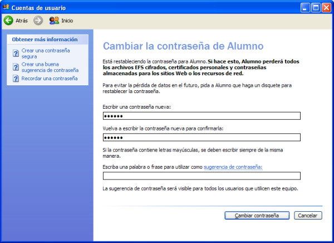The width and height of the screenshot is (334, 243).
Task: Minimize the Cuentas de usuario window
Action: (x=304, y=7)
